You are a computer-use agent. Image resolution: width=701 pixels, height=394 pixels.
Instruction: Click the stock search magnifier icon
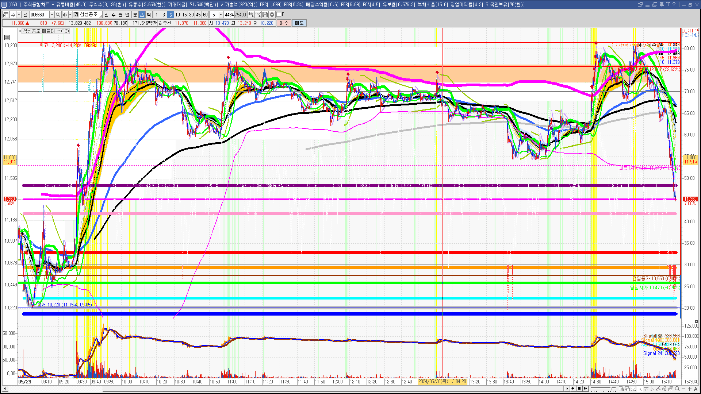tap(58, 15)
